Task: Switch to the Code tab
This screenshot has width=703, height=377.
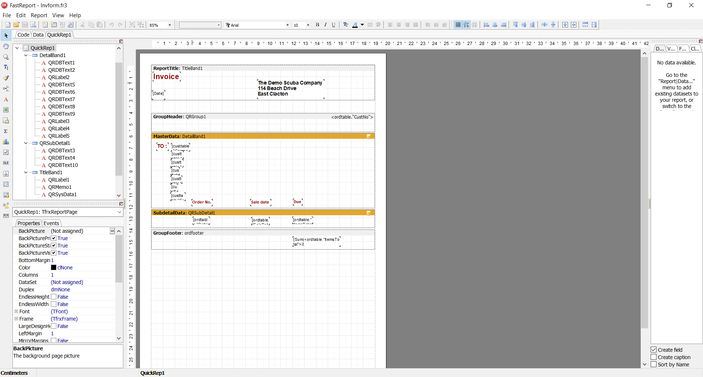Action: (23, 35)
